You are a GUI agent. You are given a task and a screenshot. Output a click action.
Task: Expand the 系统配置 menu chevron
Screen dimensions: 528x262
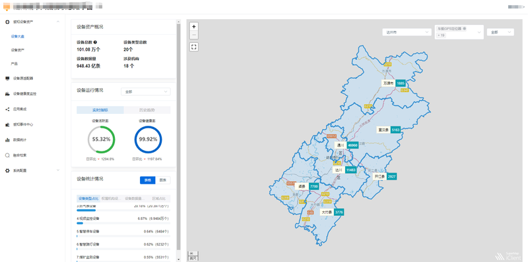pos(58,170)
